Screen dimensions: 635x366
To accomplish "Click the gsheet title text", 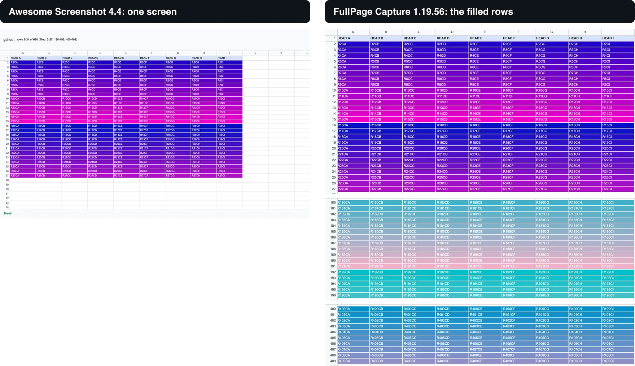I will click(9, 40).
